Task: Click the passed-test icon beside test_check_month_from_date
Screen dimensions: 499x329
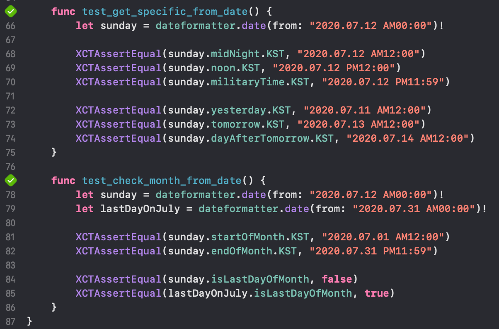Action: tap(11, 180)
